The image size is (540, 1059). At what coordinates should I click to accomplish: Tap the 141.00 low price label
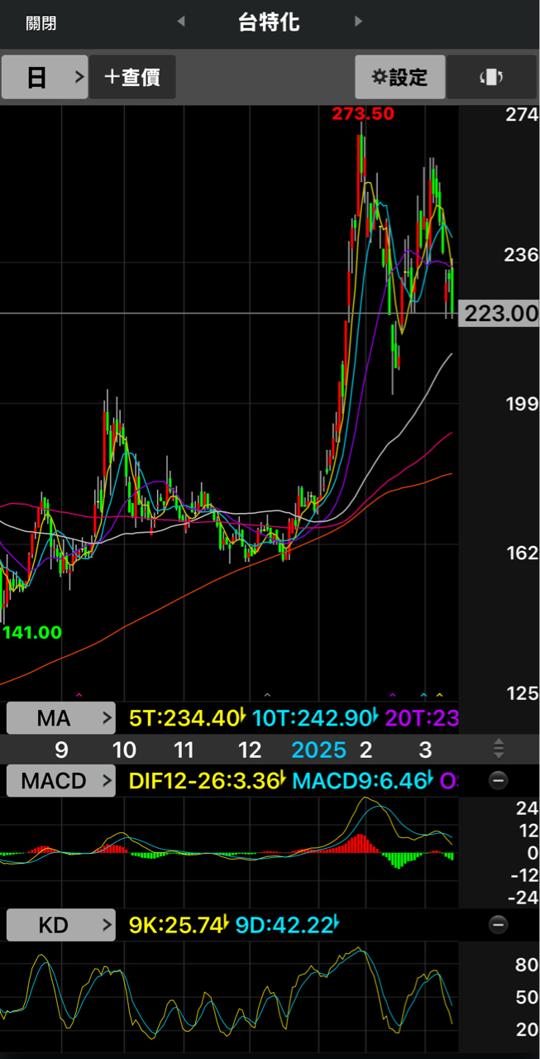(32, 632)
